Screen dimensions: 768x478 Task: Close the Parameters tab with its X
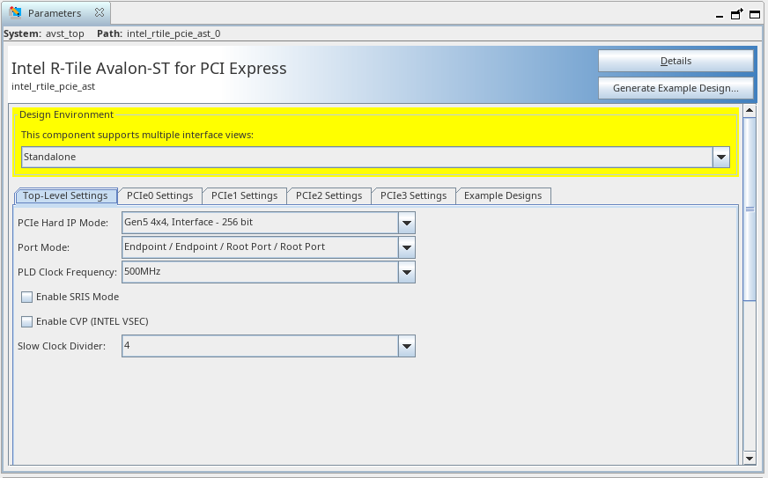point(100,12)
